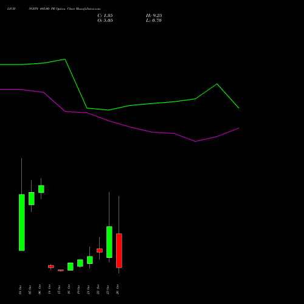Click the chart title text at top left
The width and height of the screenshot is (304, 304).
(x=54, y=9)
